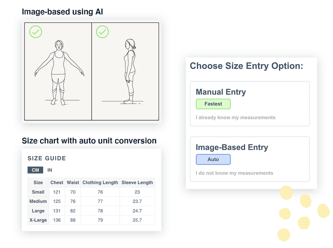Select the side-profile body pose illustration
333x248 pixels.
coord(129,73)
